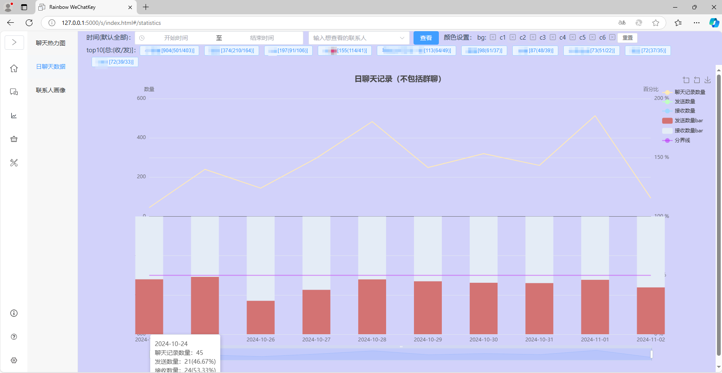Select top10 contact tag [72(37/35)]
Image resolution: width=722 pixels, height=373 pixels.
click(648, 51)
